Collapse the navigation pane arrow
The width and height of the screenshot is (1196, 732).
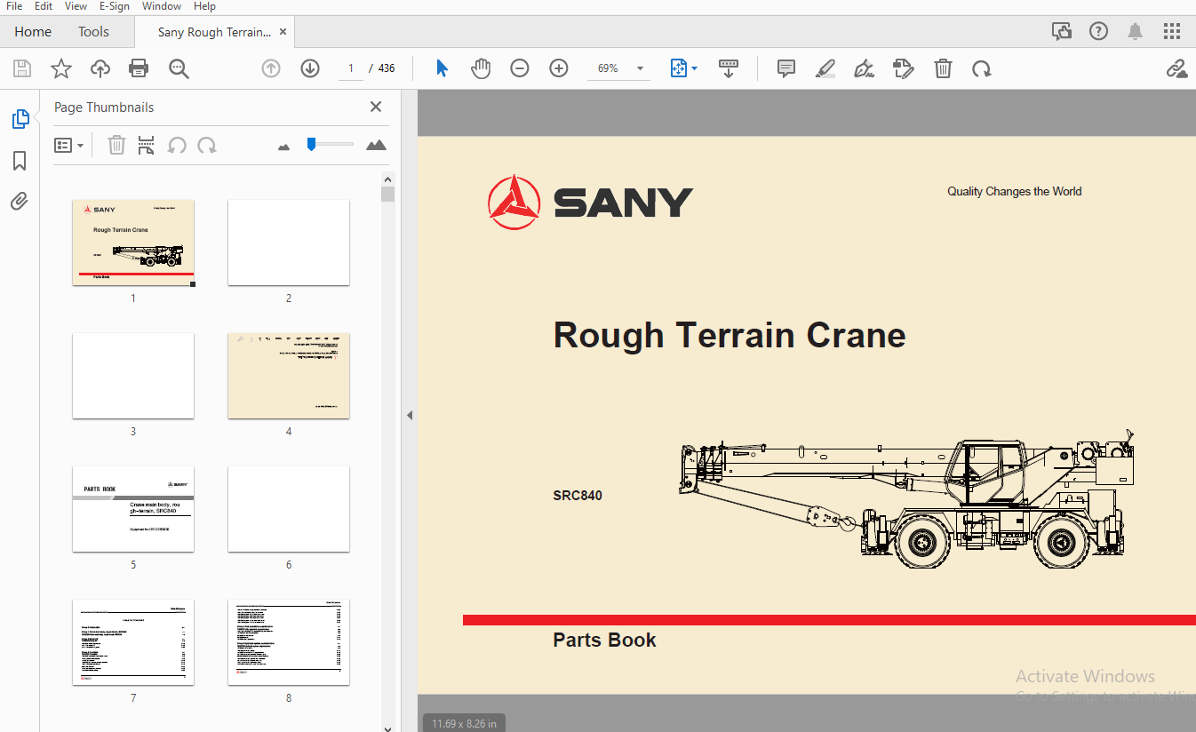coord(410,415)
